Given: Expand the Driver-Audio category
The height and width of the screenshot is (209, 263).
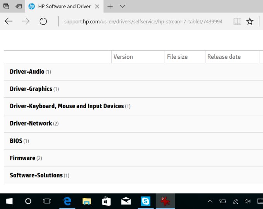Looking at the screenshot, I should 27,72.
